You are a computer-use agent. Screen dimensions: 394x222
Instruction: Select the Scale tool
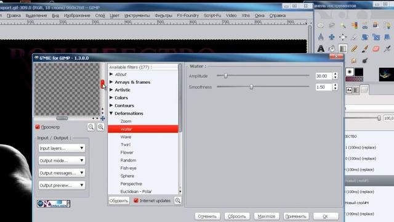376,37
